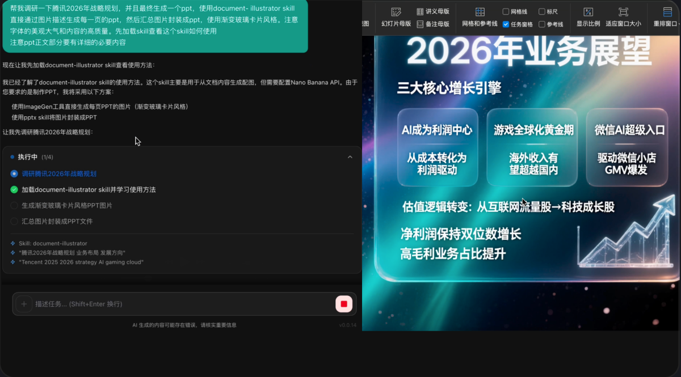Toggle the 参考线 guides checkbox
681x377 pixels.
point(542,24)
